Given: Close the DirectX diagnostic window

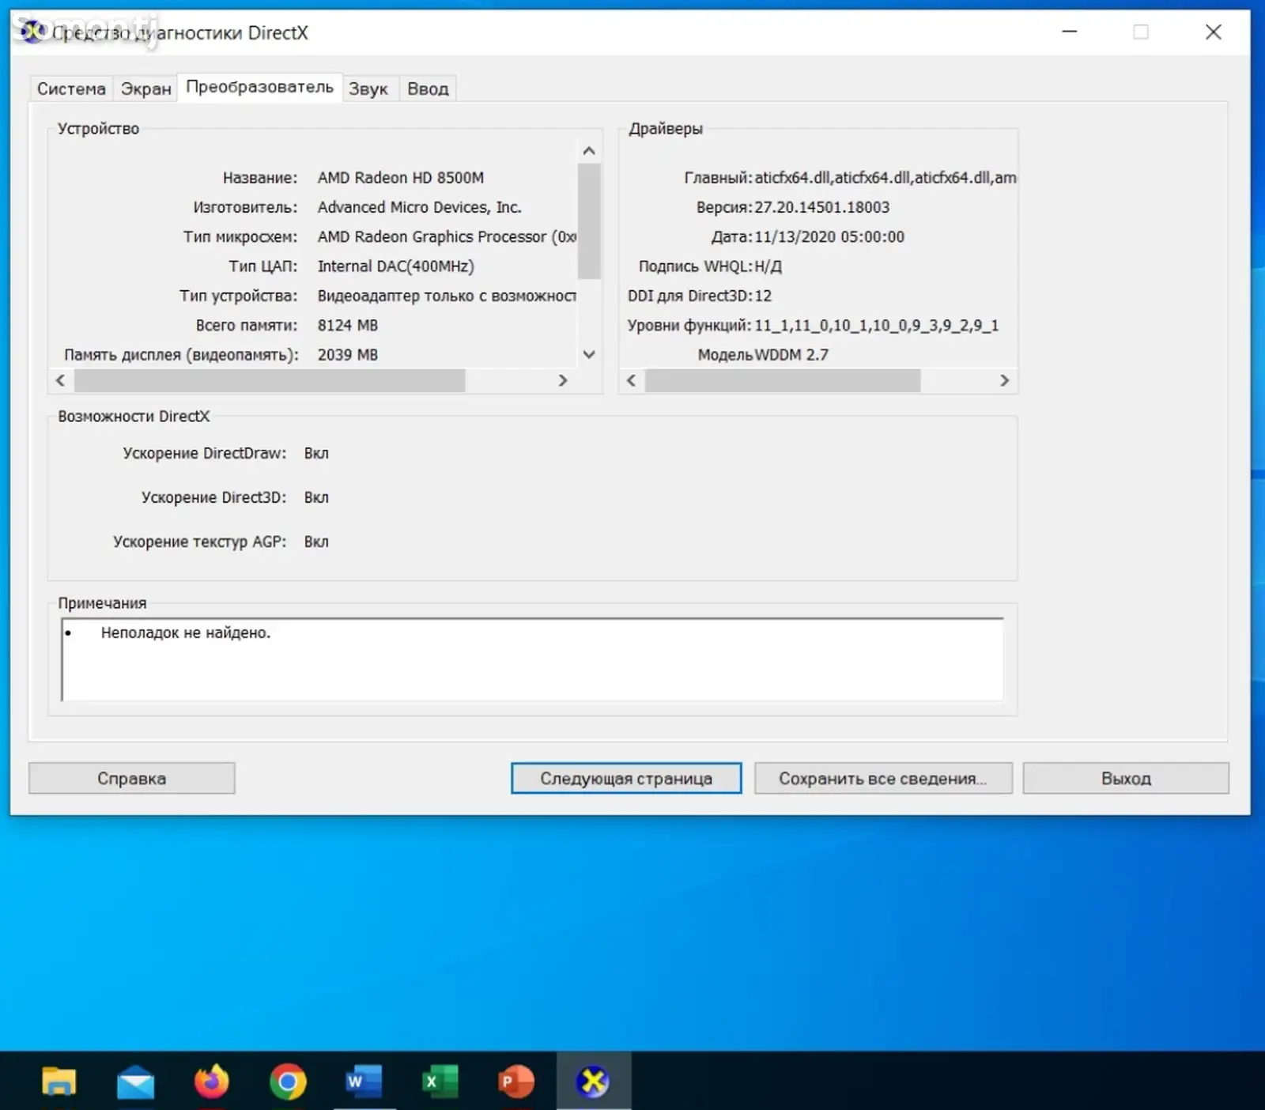Looking at the screenshot, I should (1214, 32).
